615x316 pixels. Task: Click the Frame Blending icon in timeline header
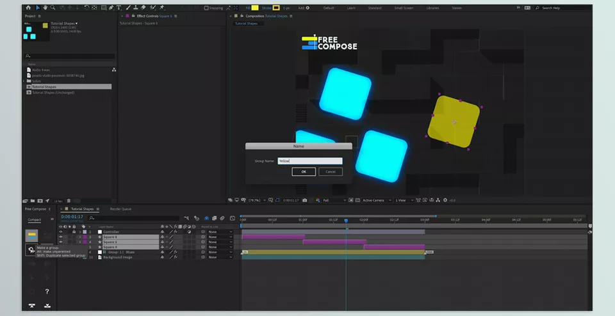214,218
